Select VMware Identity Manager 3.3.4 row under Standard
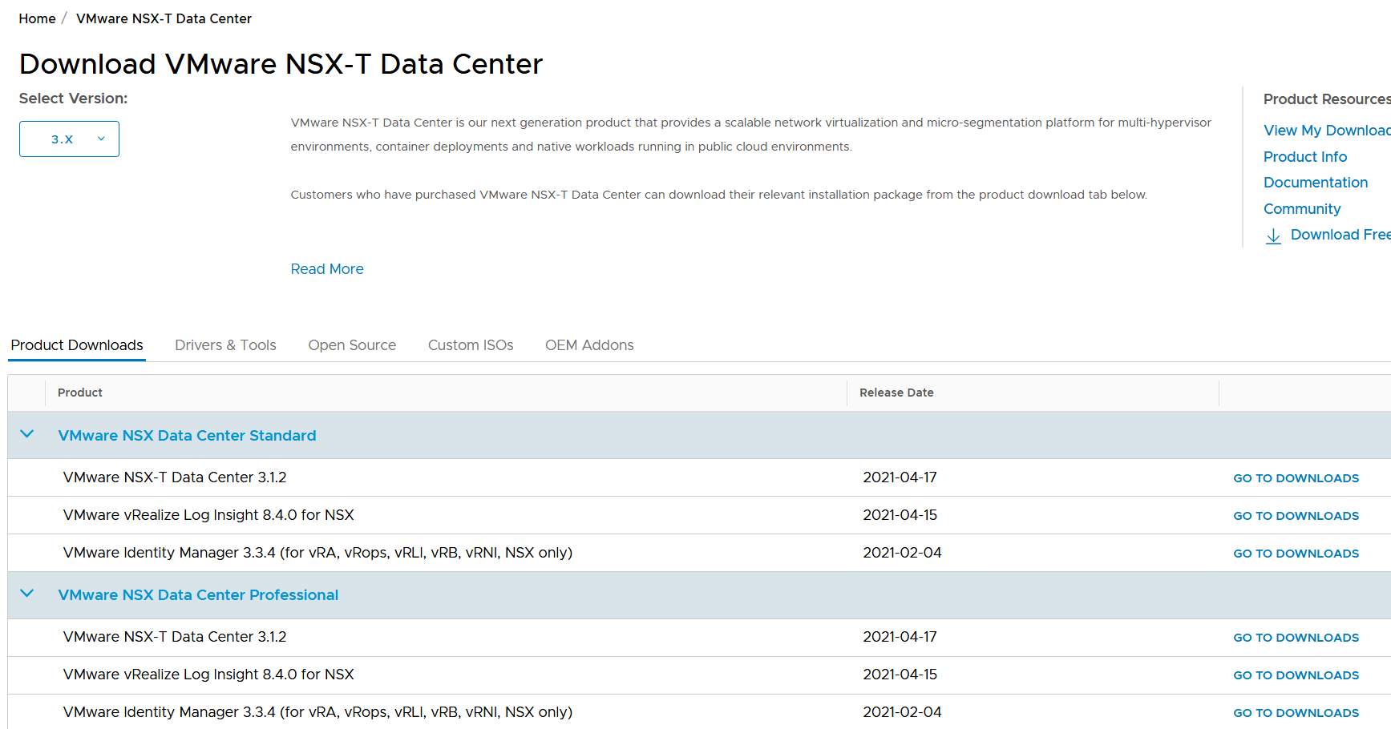Screen dimensions: 1391x729 point(699,553)
